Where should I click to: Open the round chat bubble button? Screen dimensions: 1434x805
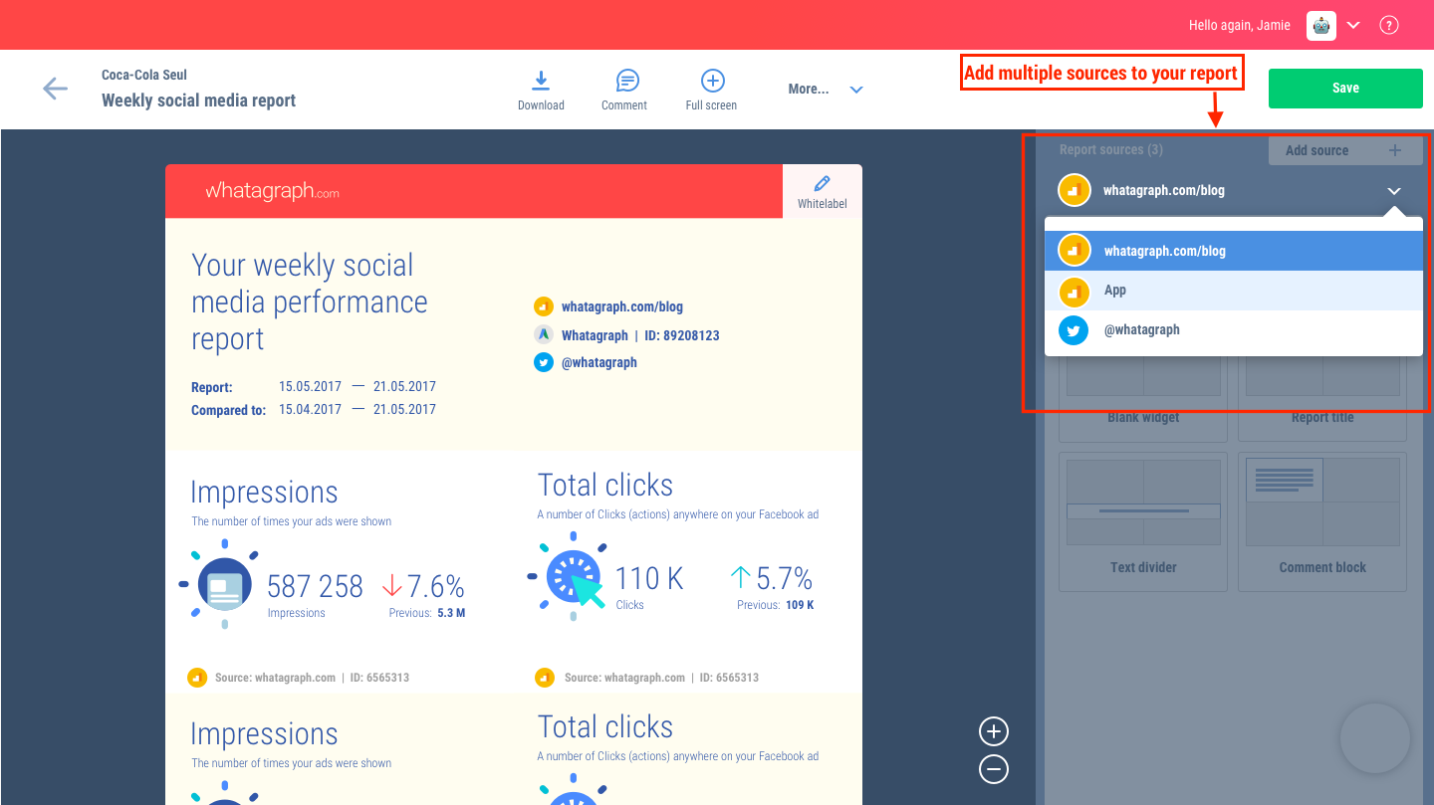1375,738
